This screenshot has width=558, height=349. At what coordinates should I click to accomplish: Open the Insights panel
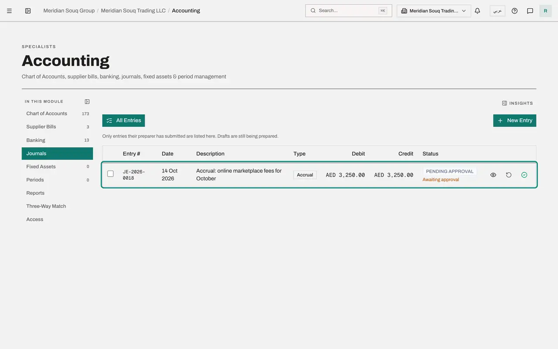(x=517, y=103)
